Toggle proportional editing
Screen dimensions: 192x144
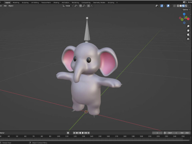click(x=88, y=6)
